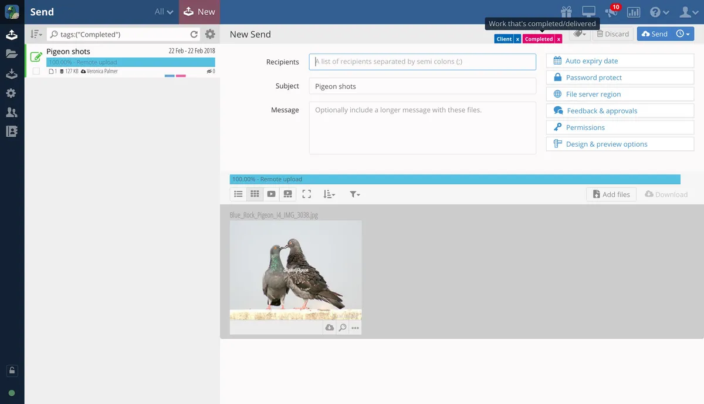This screenshot has height=404, width=704.
Task: Open the statistics bar chart icon
Action: pos(634,12)
